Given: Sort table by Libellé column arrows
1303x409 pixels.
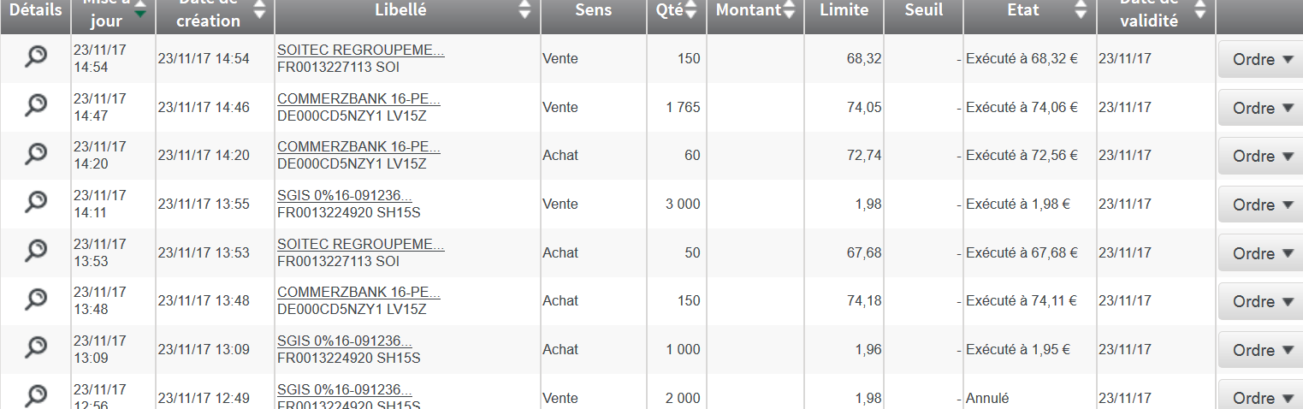Looking at the screenshot, I should (525, 10).
